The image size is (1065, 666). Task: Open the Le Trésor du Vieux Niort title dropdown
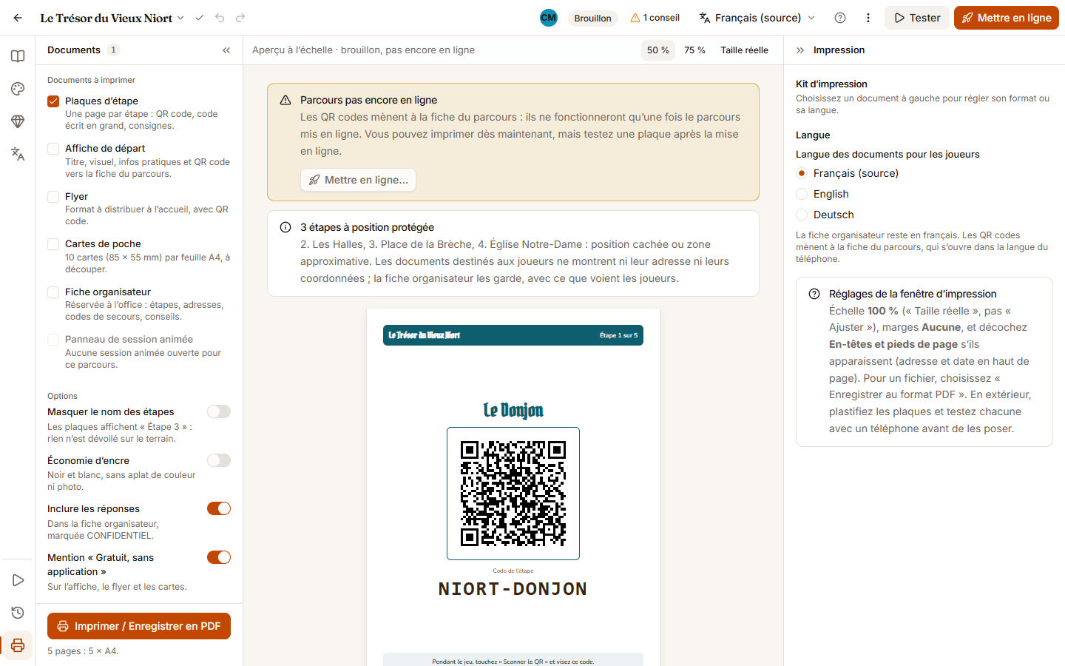[112, 18]
